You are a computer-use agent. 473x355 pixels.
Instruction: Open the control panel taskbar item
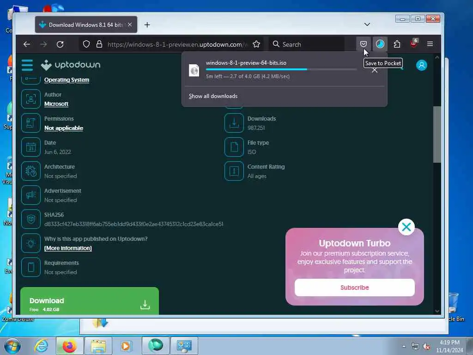184,346
